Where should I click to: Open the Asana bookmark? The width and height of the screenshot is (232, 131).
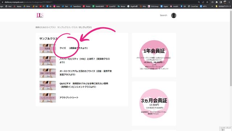point(17,7)
